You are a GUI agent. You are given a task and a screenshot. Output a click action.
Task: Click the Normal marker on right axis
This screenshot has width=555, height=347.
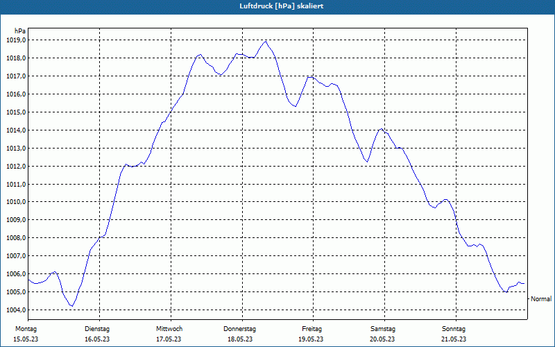pos(541,299)
